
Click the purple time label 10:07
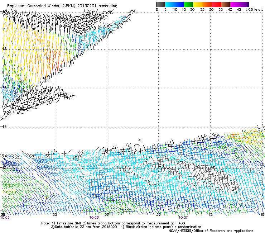(x=183, y=218)
